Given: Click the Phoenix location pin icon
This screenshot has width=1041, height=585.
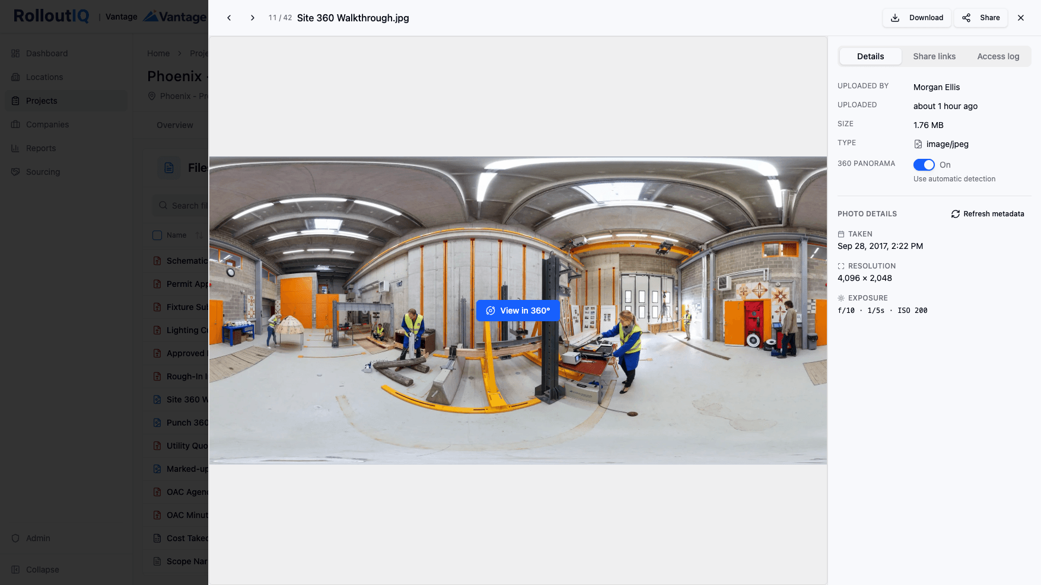Looking at the screenshot, I should pyautogui.click(x=152, y=96).
